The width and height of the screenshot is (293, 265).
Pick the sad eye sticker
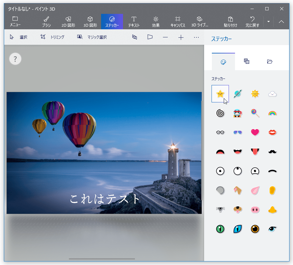[255, 171]
